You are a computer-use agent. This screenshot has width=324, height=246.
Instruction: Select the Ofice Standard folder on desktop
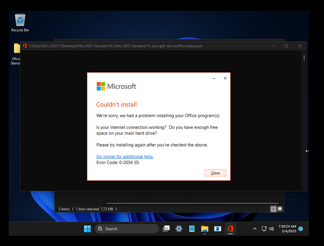(x=16, y=54)
